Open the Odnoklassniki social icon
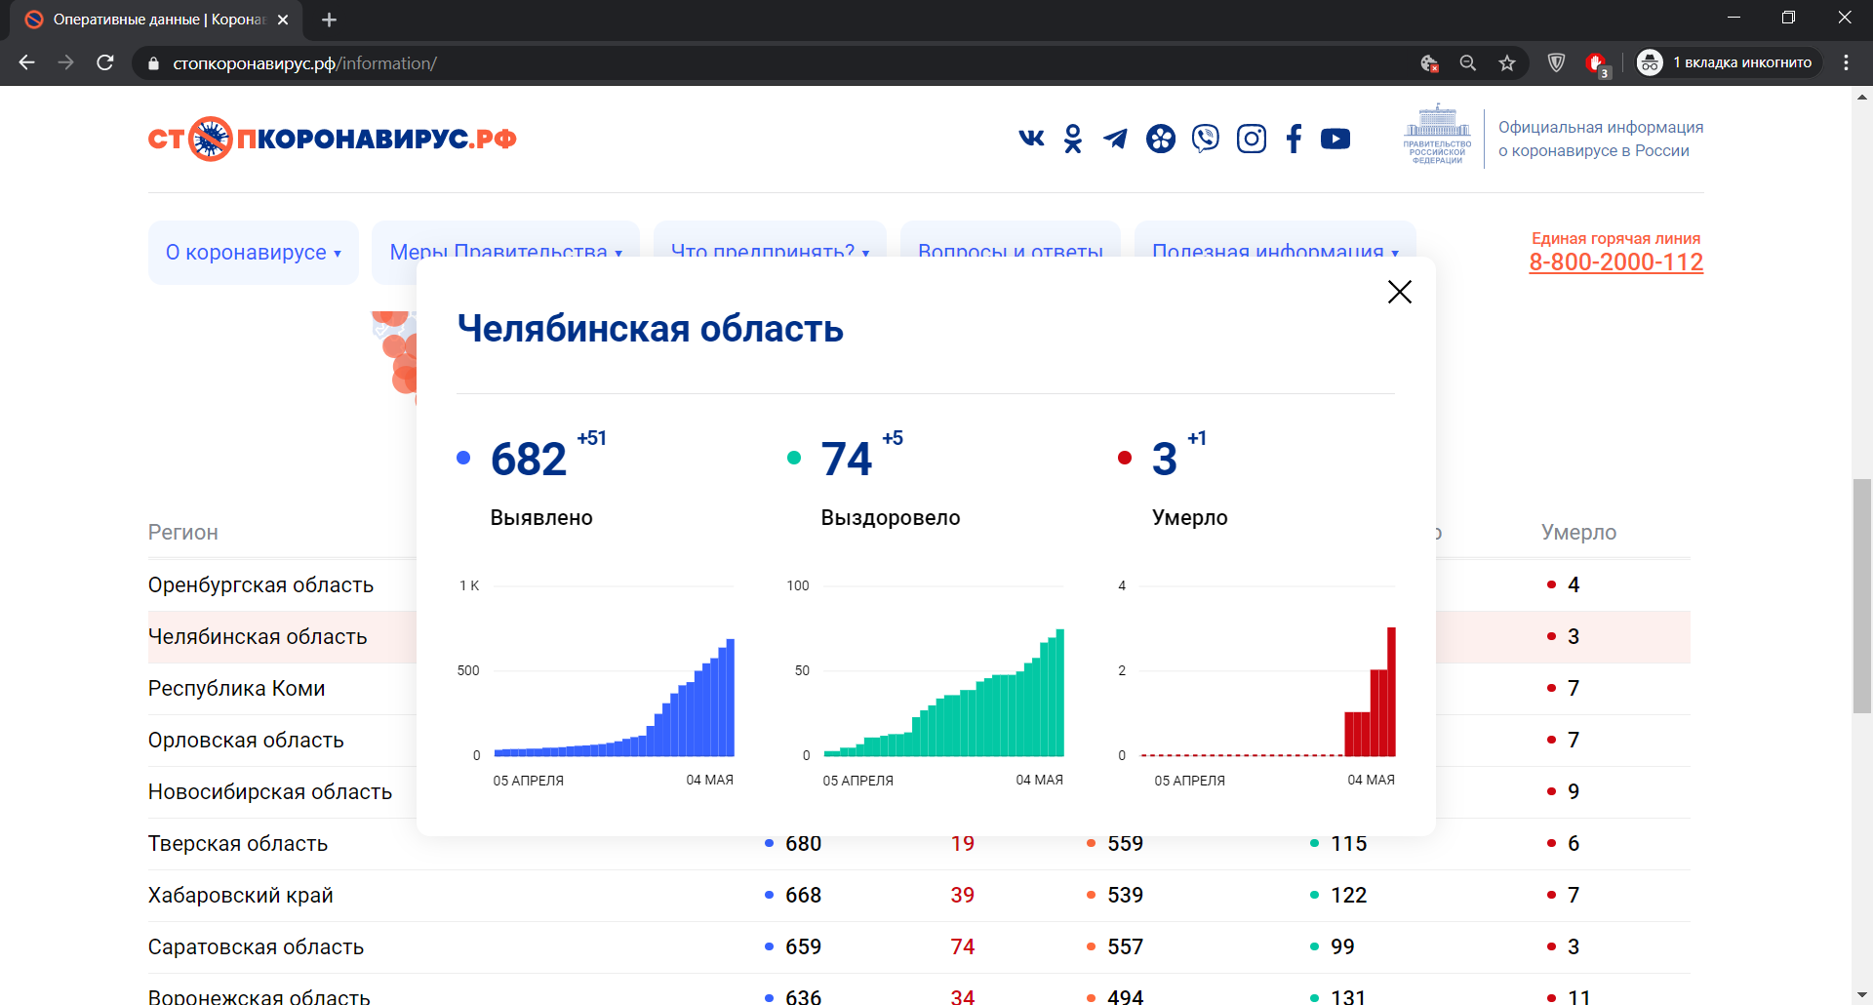1873x1005 pixels. pyautogui.click(x=1073, y=139)
